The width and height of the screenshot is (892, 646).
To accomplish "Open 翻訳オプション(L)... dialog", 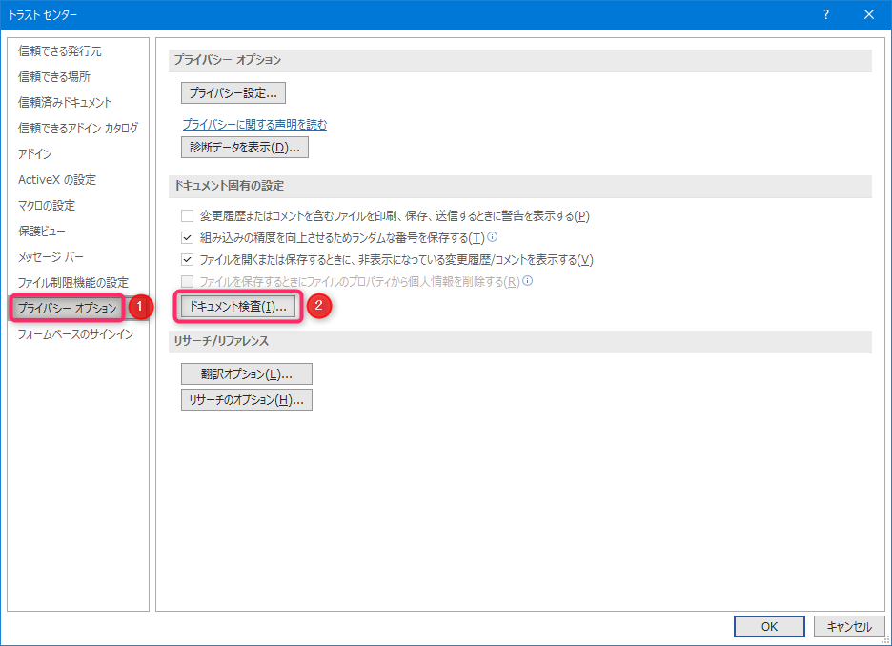I will click(247, 374).
